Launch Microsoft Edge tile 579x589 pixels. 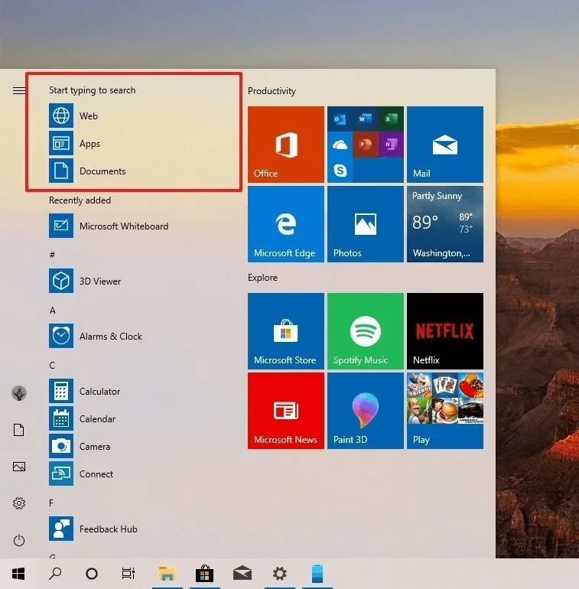pyautogui.click(x=286, y=224)
